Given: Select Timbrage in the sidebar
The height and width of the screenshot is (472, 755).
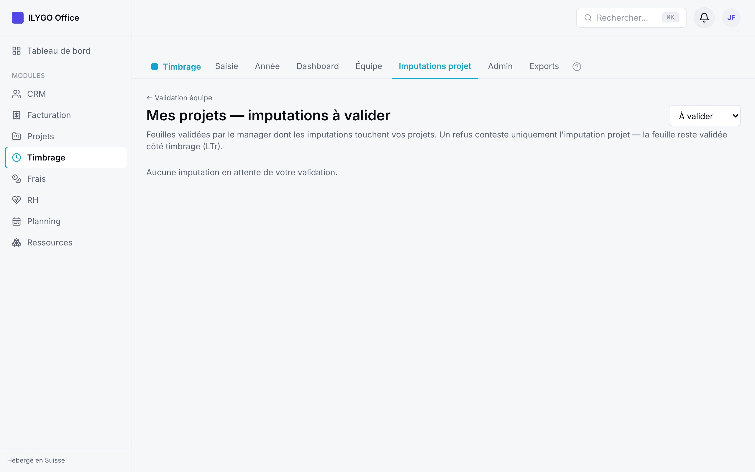Looking at the screenshot, I should (x=65, y=158).
